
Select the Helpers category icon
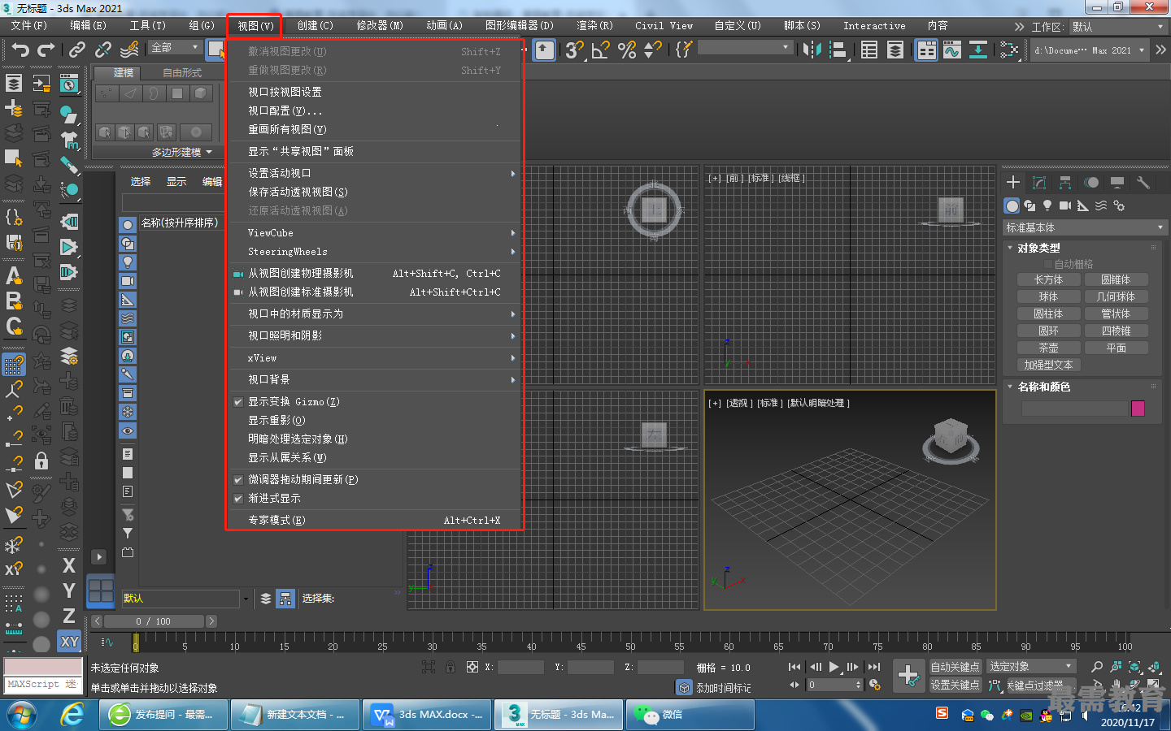[x=1083, y=205]
